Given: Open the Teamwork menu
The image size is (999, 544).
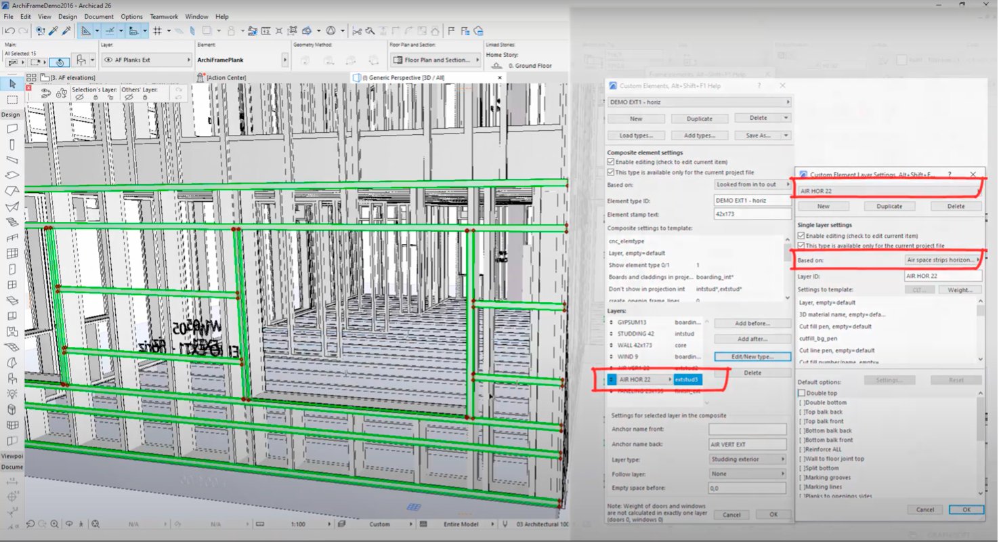Looking at the screenshot, I should coord(163,16).
